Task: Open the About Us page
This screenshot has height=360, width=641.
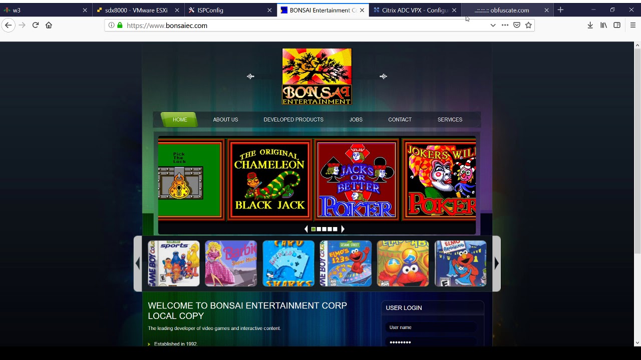Action: tap(225, 119)
